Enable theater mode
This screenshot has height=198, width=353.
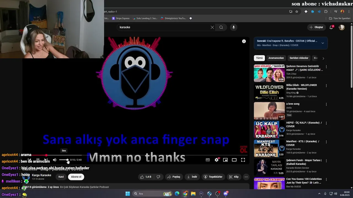pyautogui.click(x=234, y=160)
